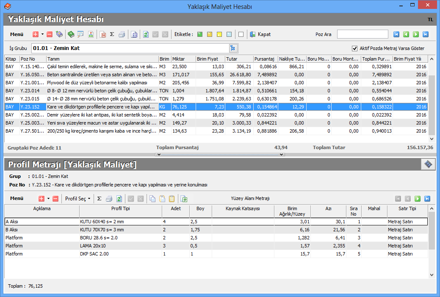440x297 pixels.
Task: Tick the empty checkbox beside the label colors
Action: [241, 34]
